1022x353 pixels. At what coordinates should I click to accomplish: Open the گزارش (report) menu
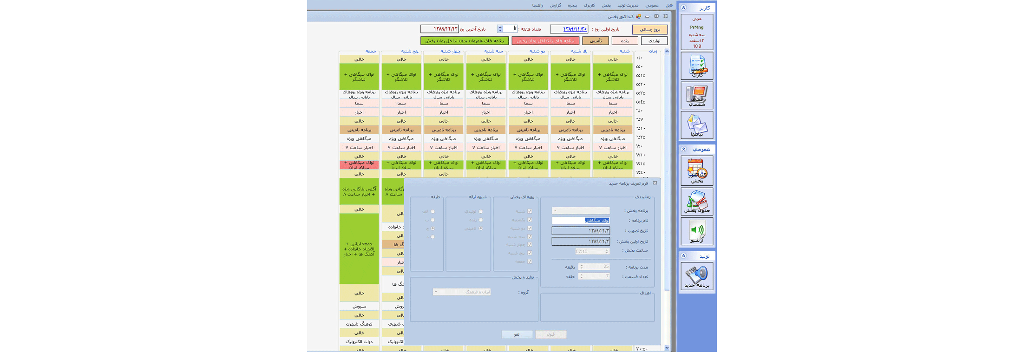555,6
